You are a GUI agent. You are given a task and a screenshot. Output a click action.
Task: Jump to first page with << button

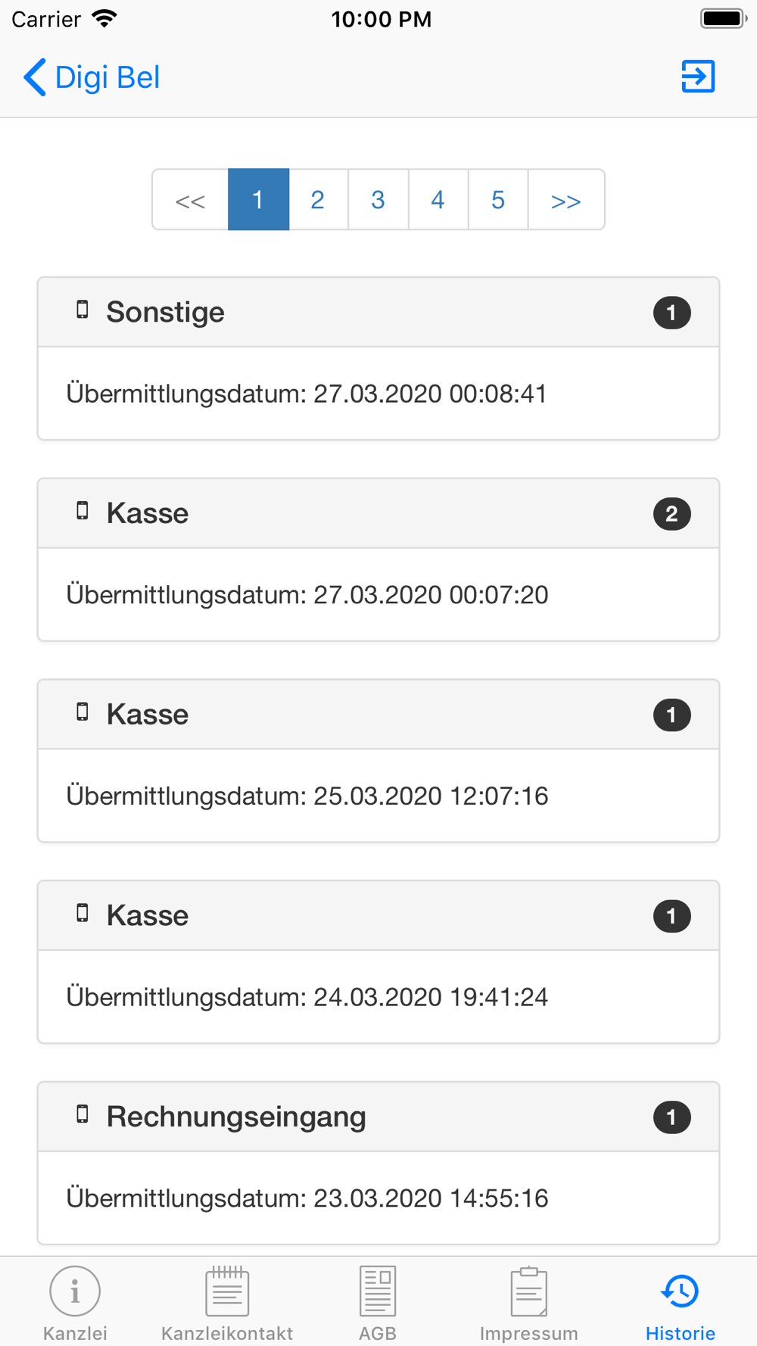pos(190,199)
